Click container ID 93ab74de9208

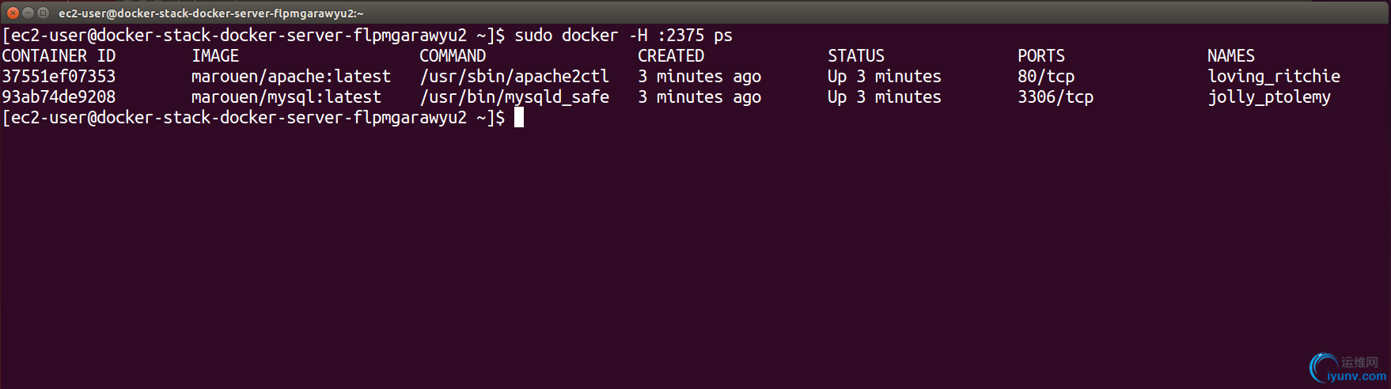[x=59, y=97]
